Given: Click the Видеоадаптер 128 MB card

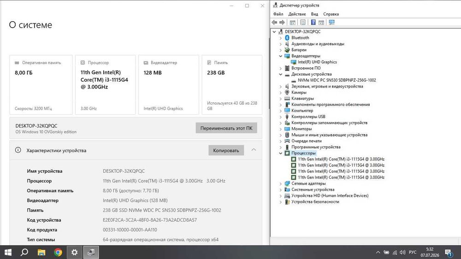Looking at the screenshot, I should (x=169, y=85).
